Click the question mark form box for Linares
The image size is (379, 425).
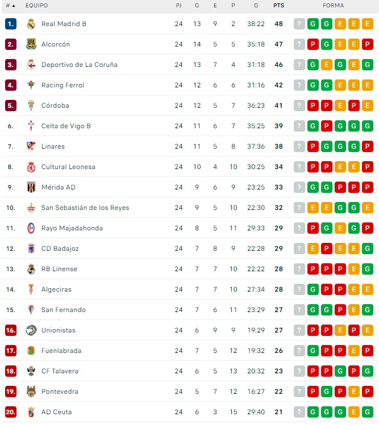coord(299,146)
